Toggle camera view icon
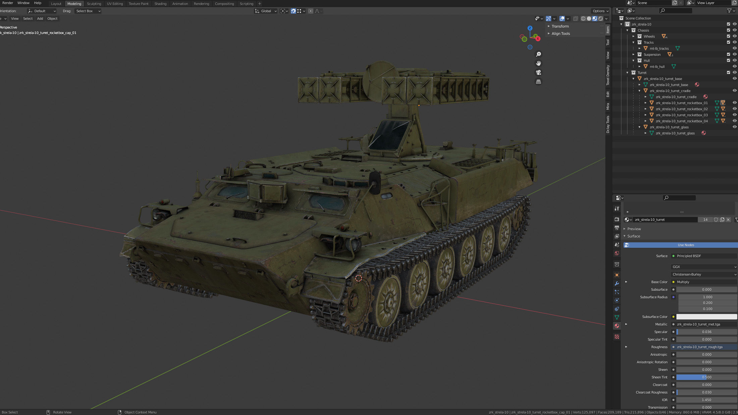 click(538, 72)
